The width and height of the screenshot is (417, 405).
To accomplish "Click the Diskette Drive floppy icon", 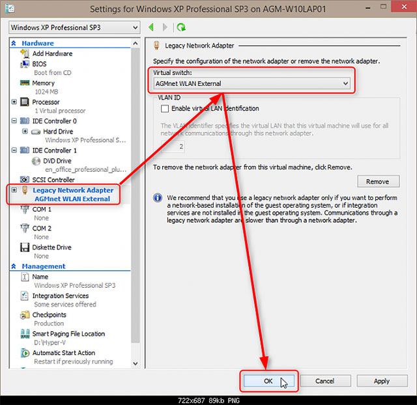I will coord(25,247).
